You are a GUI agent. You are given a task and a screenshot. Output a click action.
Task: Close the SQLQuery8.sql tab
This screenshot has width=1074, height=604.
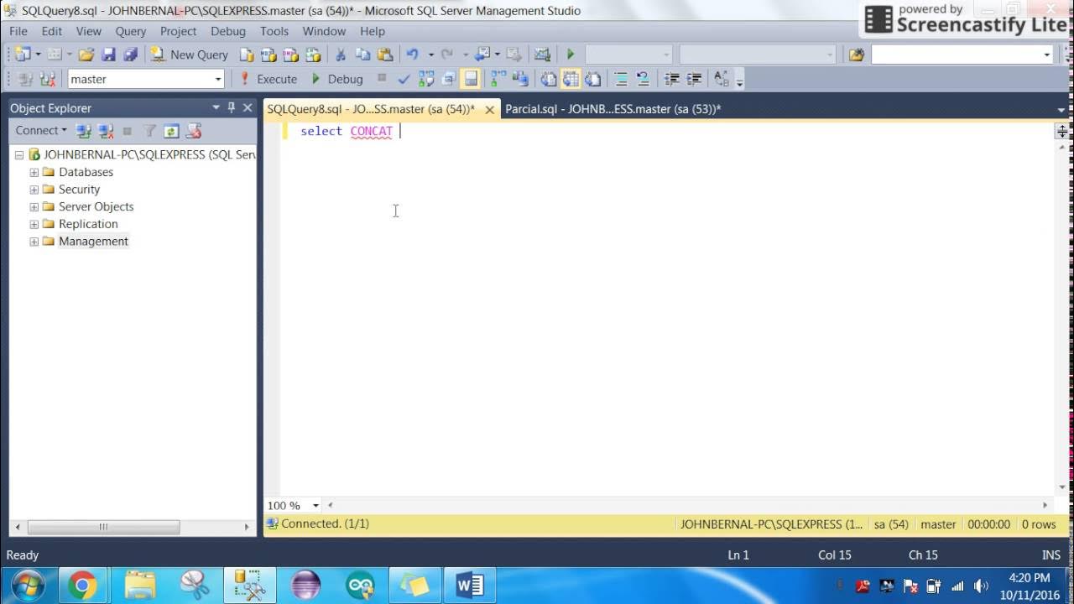click(x=490, y=109)
